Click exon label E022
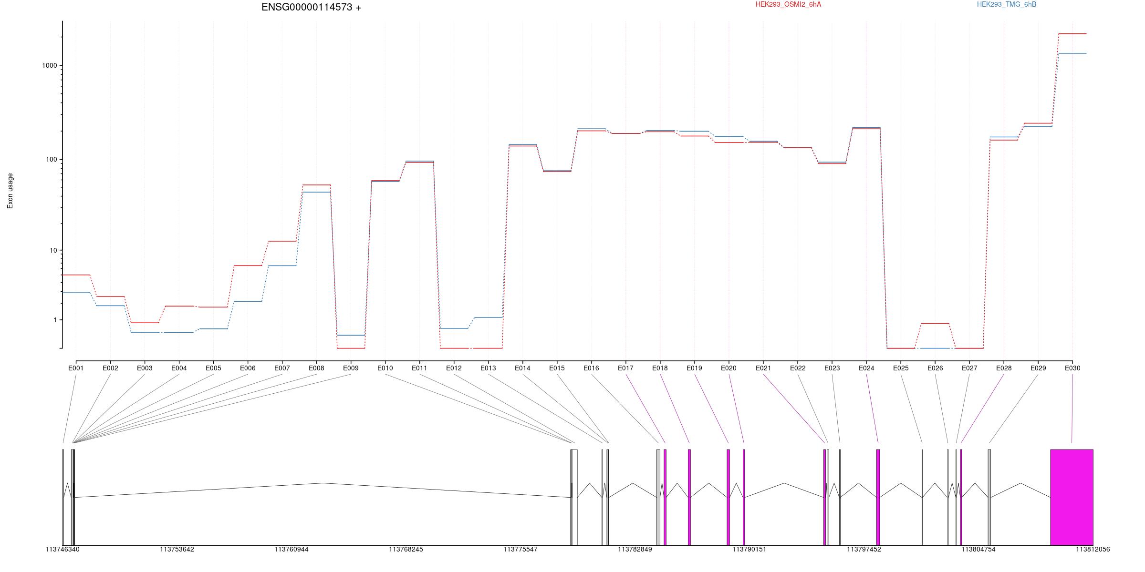1145x572 pixels. pos(798,368)
